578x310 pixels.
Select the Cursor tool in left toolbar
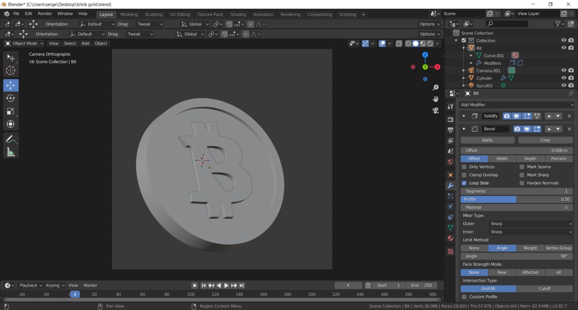coord(11,70)
